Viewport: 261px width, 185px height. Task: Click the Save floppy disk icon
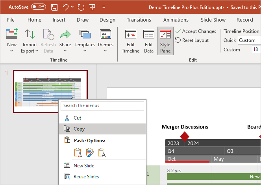pyautogui.click(x=54, y=7)
